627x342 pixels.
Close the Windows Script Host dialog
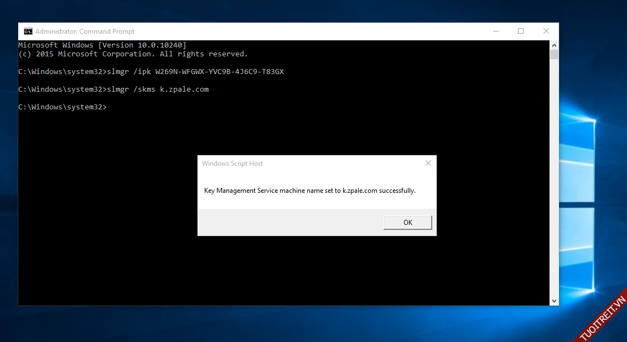coord(428,164)
